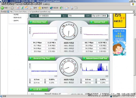Open the 시스템 정보 section button
This screenshot has width=136, height=98.
coord(38,89)
